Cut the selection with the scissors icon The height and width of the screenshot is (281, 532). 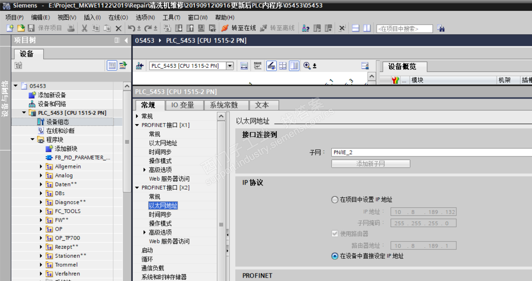point(84,28)
